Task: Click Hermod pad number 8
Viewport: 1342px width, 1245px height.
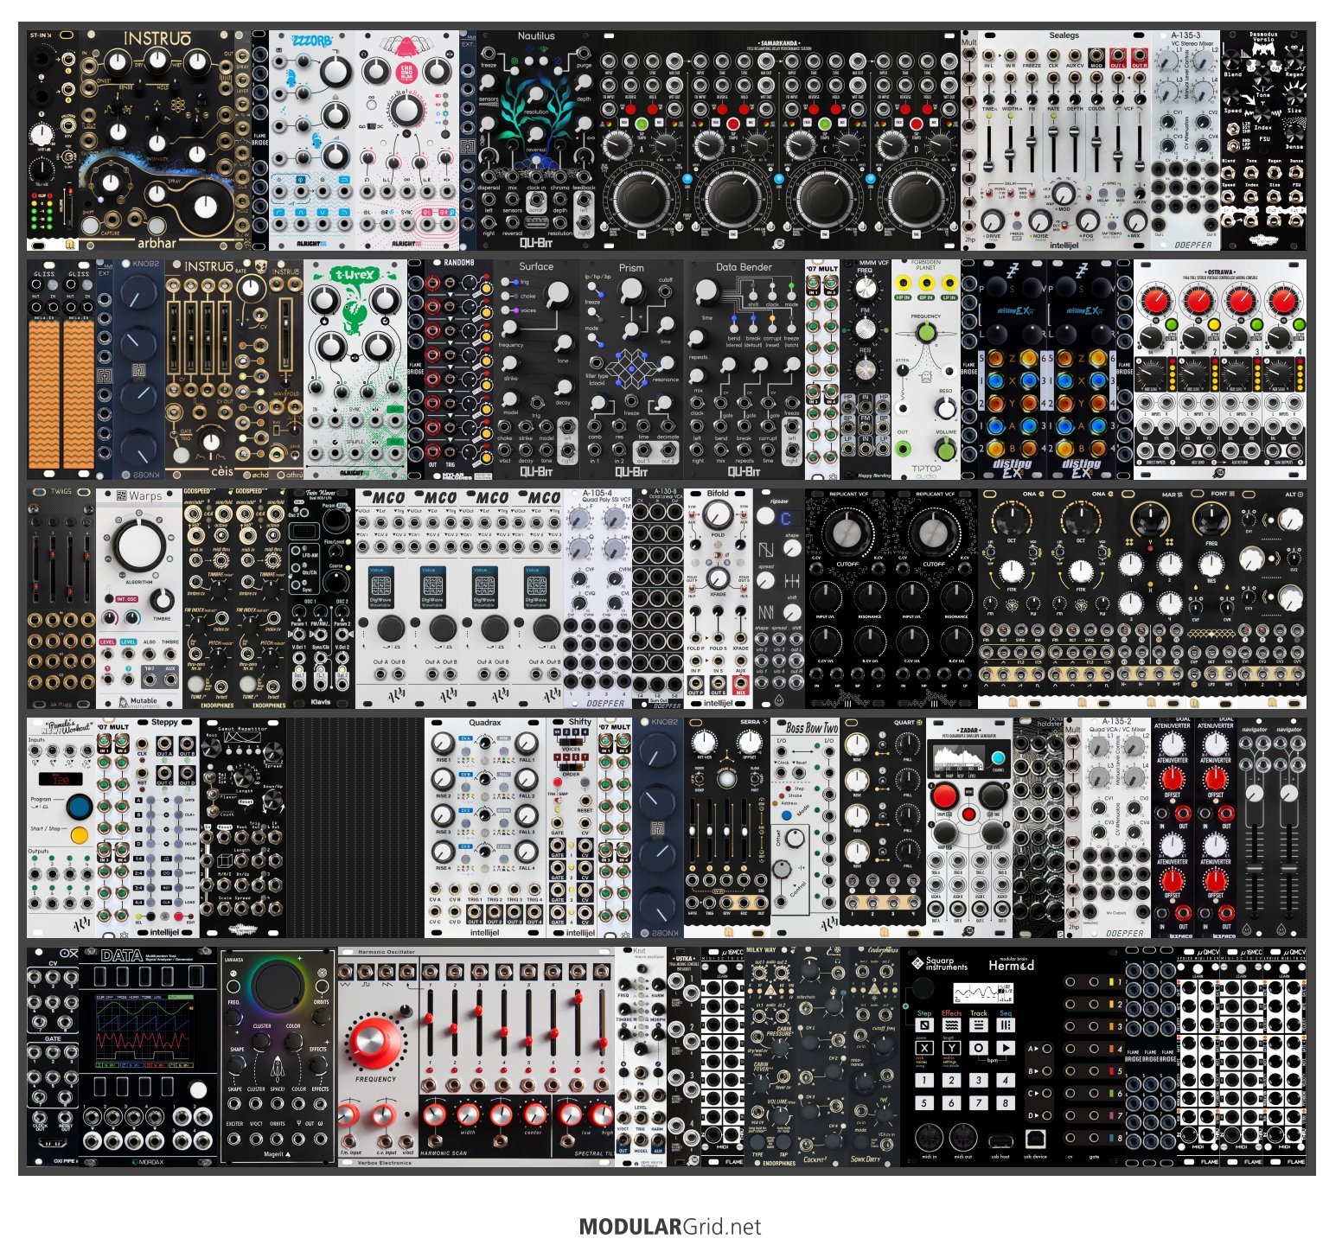Action: (1005, 1102)
